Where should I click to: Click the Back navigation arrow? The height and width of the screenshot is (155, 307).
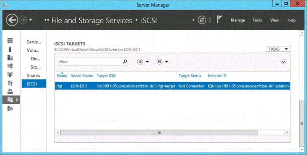click(12, 20)
